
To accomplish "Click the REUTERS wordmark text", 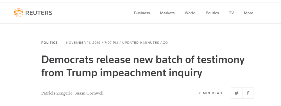I will [39, 13].
